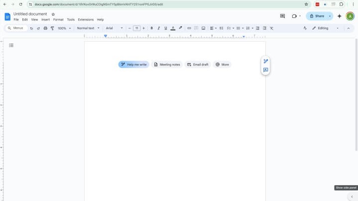Star the Untitled document
This screenshot has width=358, height=201.
[x=53, y=14]
